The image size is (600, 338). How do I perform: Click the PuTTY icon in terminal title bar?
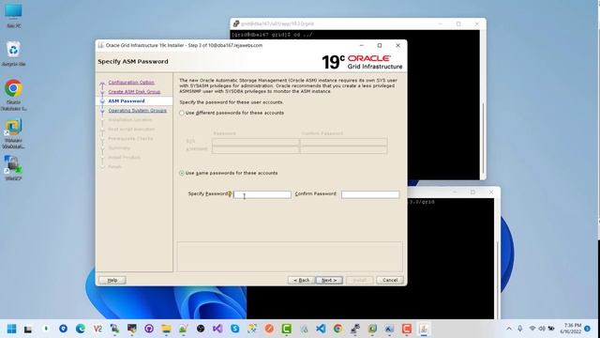click(236, 23)
